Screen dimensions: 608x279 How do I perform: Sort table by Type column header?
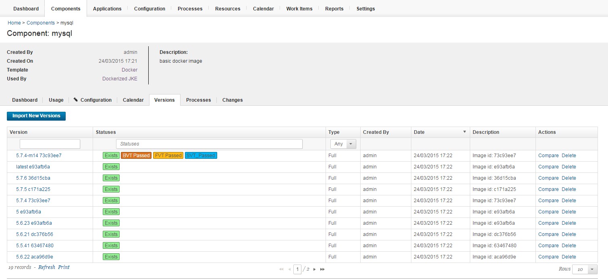pos(334,132)
